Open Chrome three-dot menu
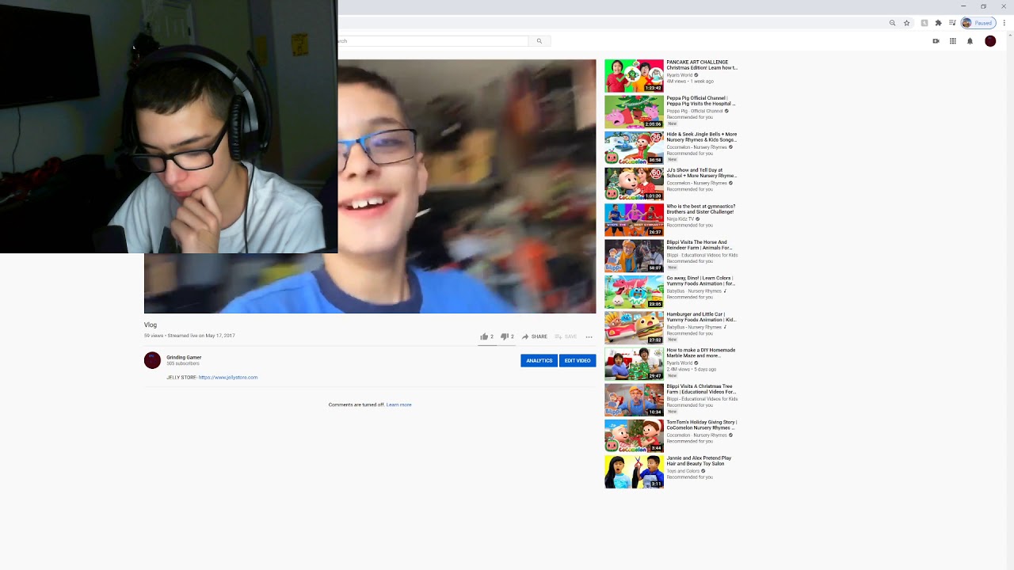 (1004, 23)
